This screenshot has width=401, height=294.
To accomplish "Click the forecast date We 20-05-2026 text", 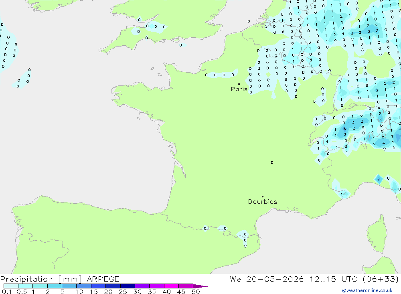I will (x=267, y=279).
